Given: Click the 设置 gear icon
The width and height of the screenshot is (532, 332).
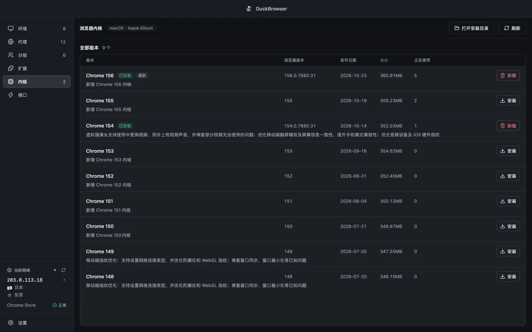Looking at the screenshot, I should (11, 323).
